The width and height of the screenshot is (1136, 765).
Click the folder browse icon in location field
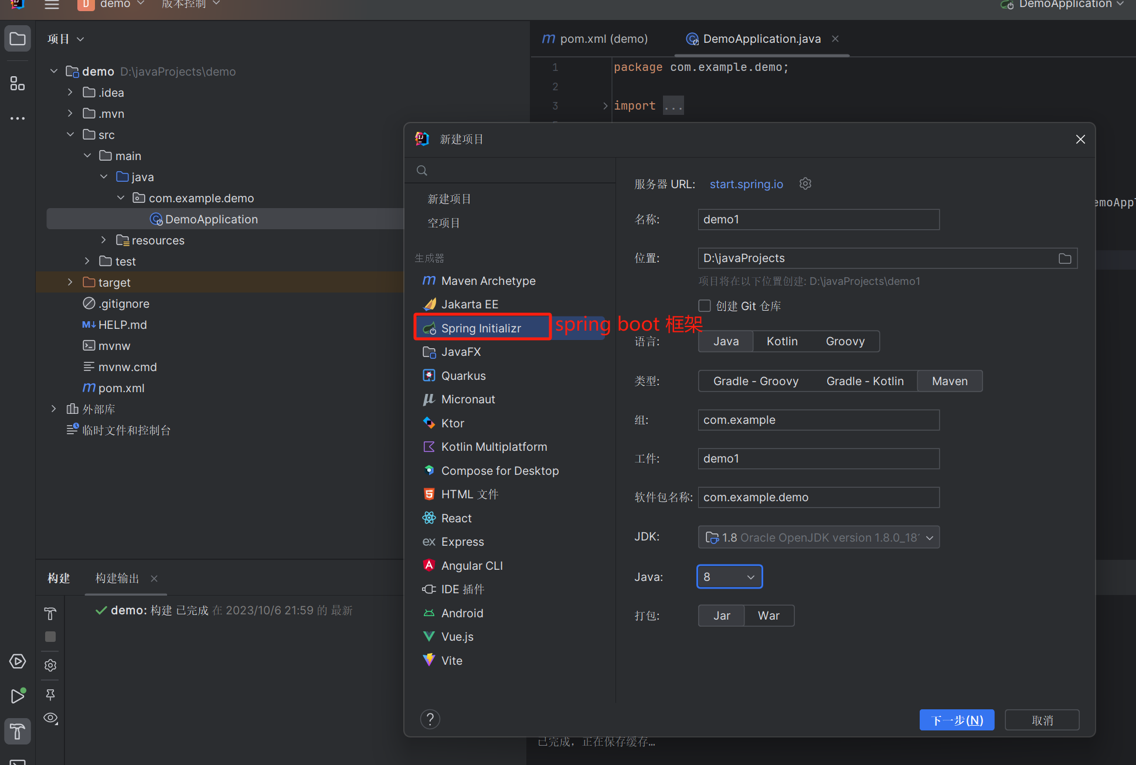coord(1064,259)
